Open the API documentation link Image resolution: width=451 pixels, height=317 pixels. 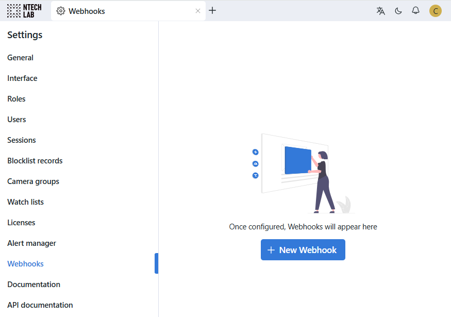40,305
